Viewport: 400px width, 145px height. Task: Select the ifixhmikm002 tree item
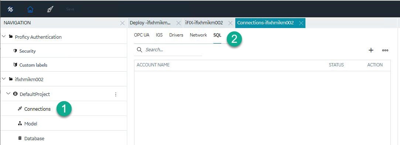pos(29,79)
